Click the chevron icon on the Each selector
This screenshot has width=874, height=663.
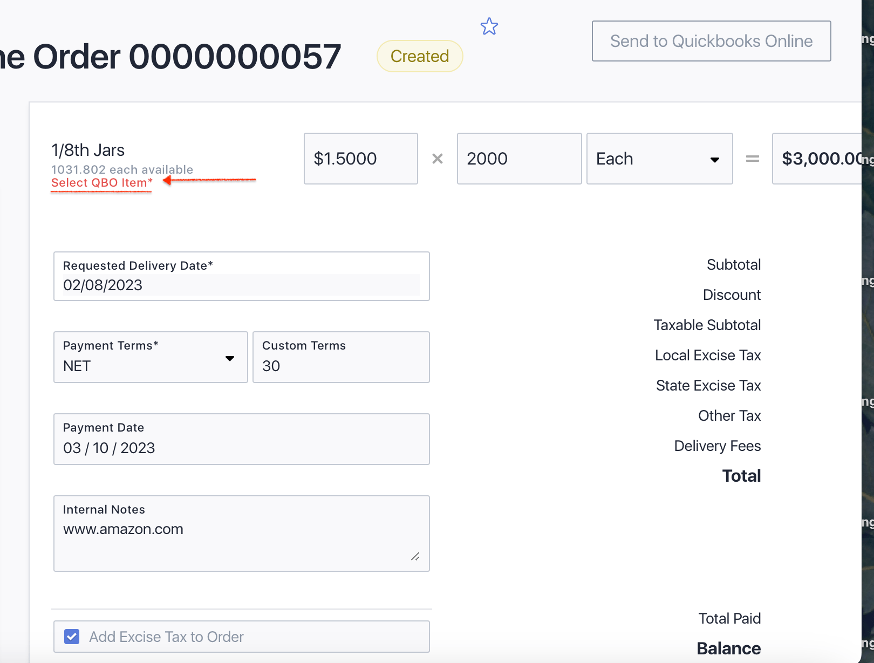click(715, 160)
